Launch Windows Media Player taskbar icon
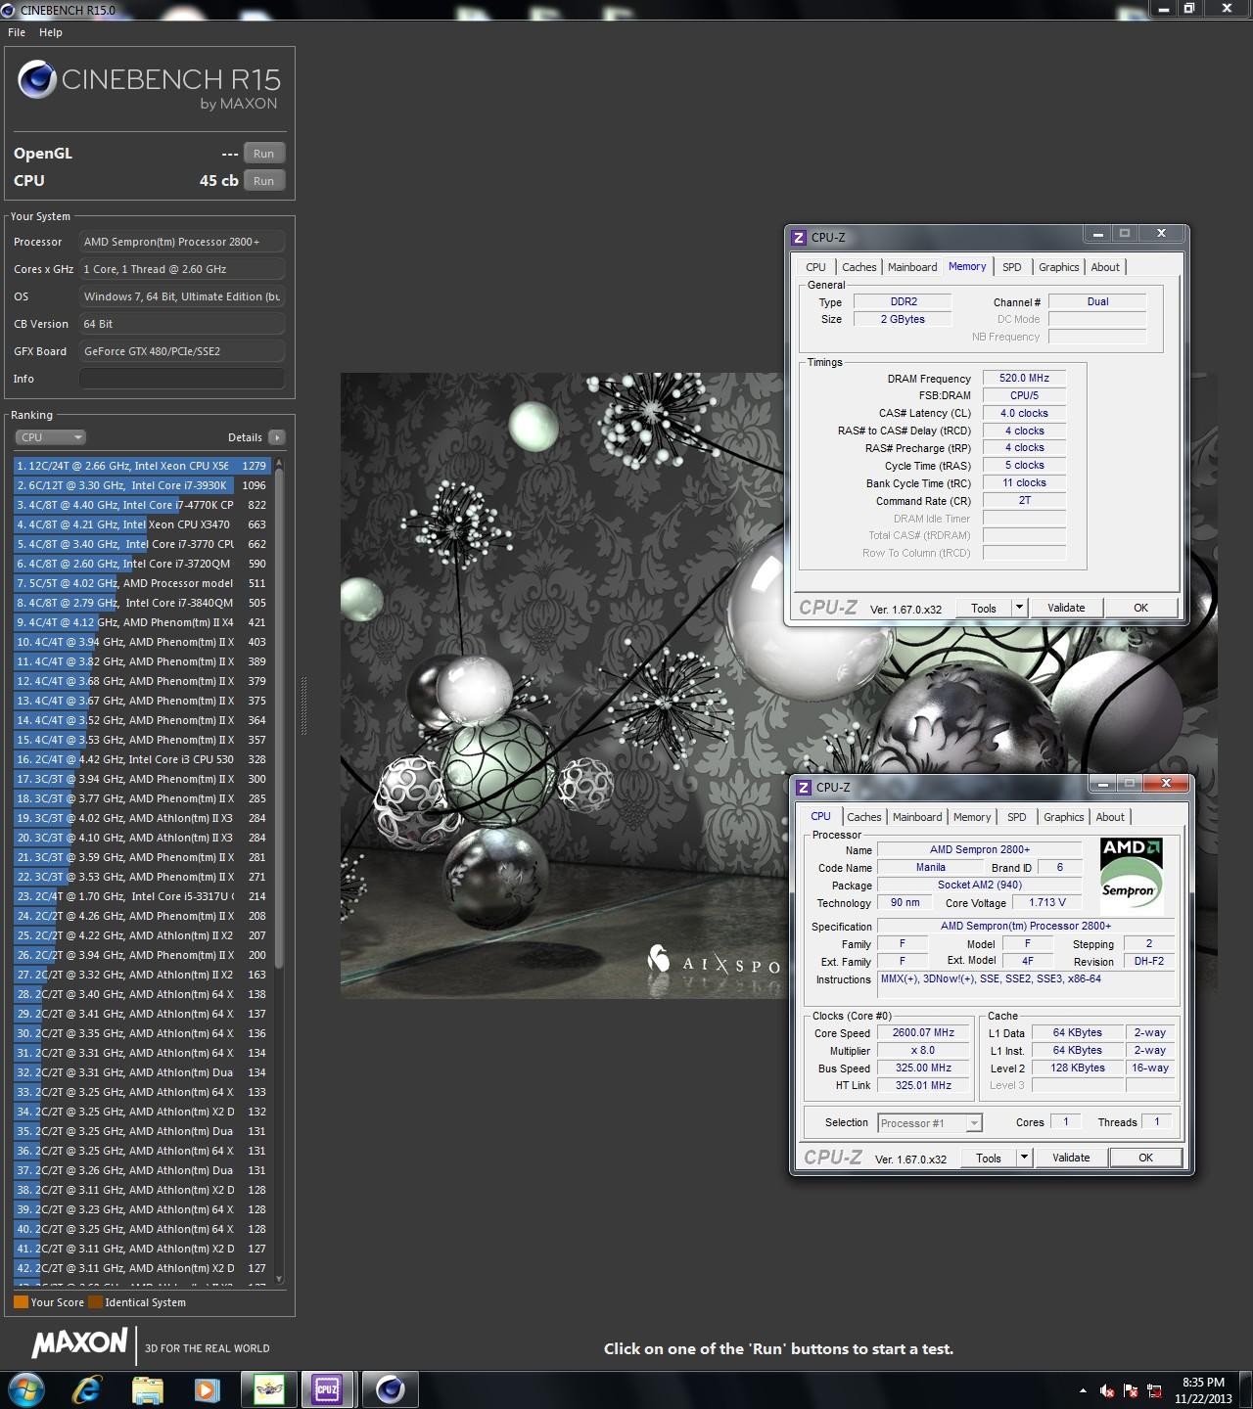 [207, 1389]
